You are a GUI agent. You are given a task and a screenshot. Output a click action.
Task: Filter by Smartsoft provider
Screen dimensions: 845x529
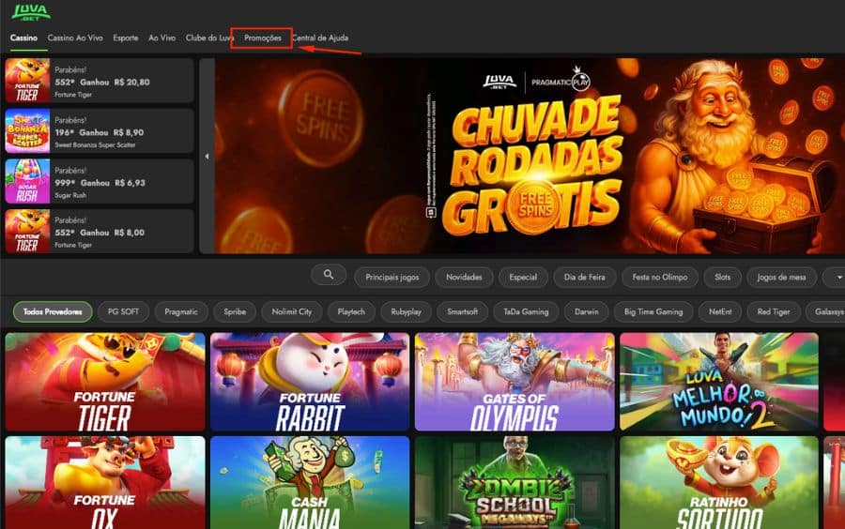pyautogui.click(x=462, y=311)
